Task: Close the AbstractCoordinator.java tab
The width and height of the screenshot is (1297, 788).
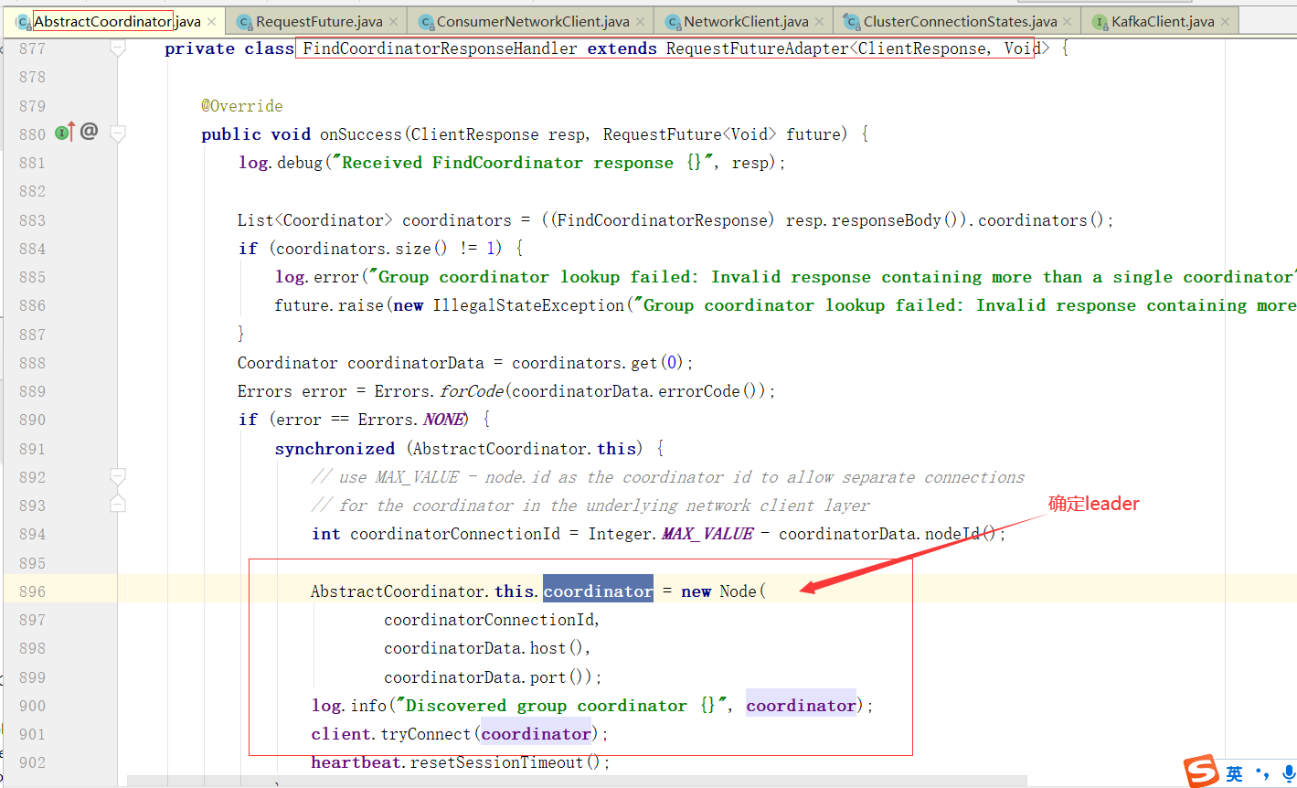Action: [212, 21]
